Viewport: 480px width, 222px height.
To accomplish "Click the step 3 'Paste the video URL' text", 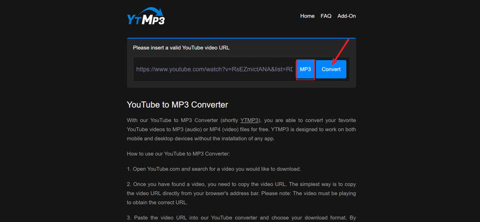I will [241, 218].
